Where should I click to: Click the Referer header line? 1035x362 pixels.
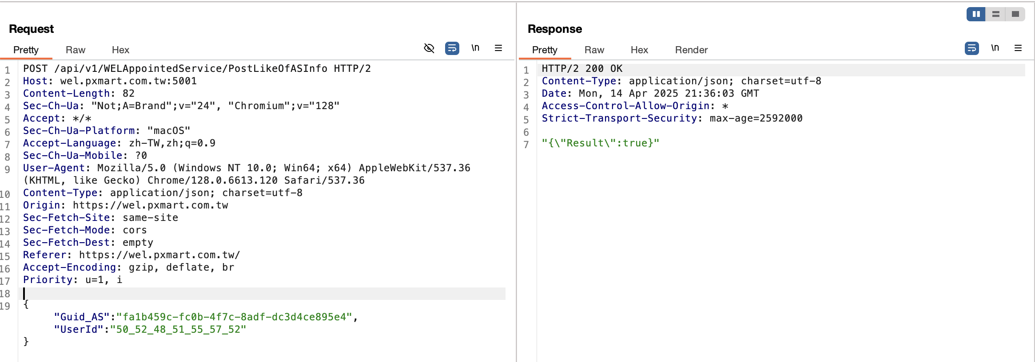pos(131,255)
